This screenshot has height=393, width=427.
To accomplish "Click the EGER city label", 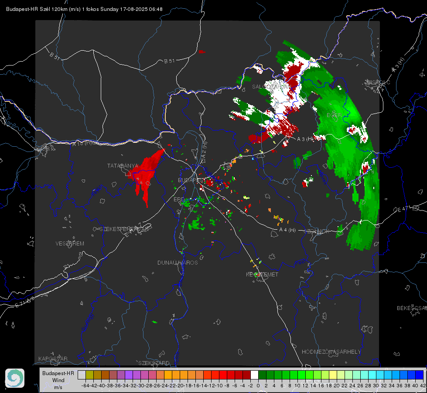I will [x=334, y=115].
